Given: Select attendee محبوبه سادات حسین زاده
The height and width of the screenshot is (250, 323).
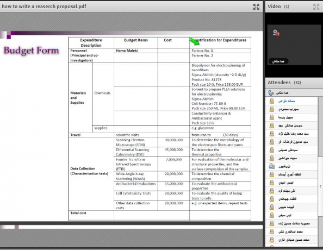Looking at the screenshot, I should (x=294, y=223).
